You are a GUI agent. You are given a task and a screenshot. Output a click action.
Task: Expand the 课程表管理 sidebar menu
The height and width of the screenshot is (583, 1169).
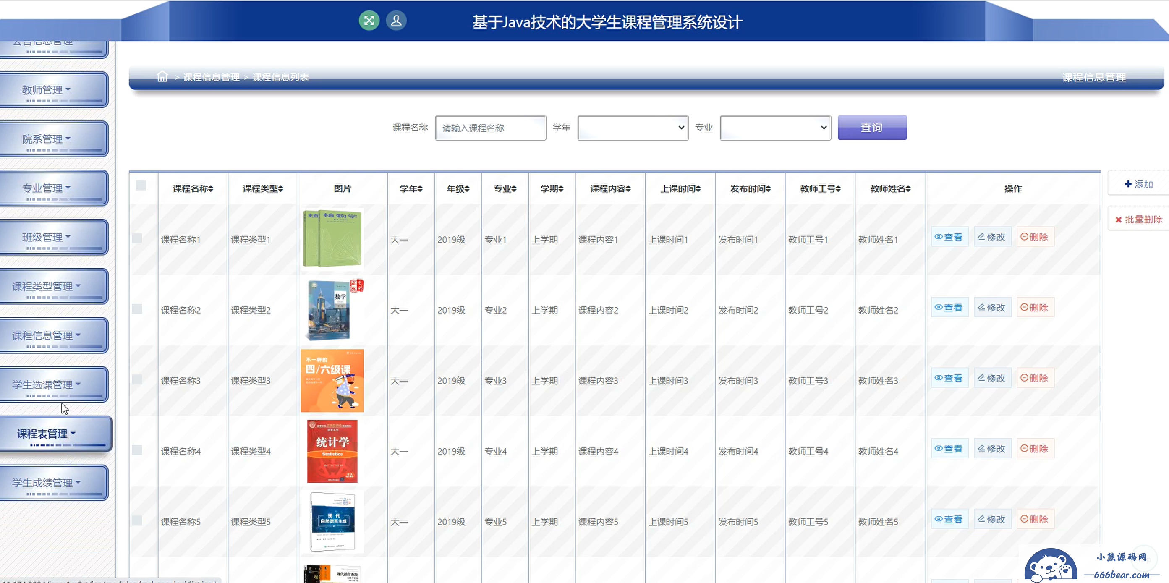[55, 433]
